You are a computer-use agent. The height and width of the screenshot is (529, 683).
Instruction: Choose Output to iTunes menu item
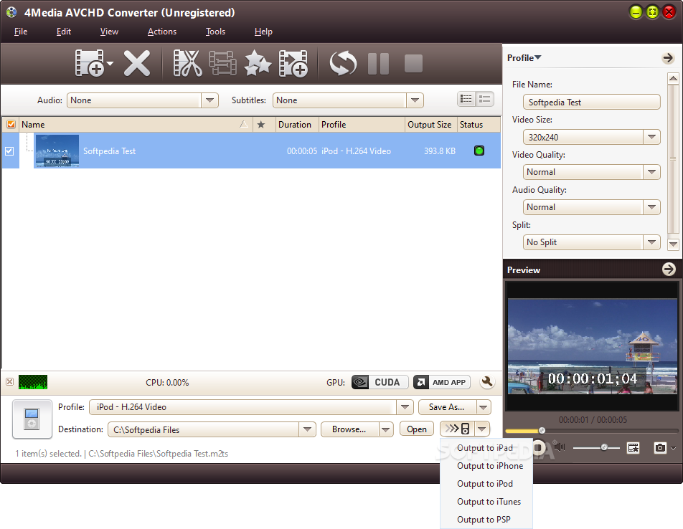tap(487, 502)
